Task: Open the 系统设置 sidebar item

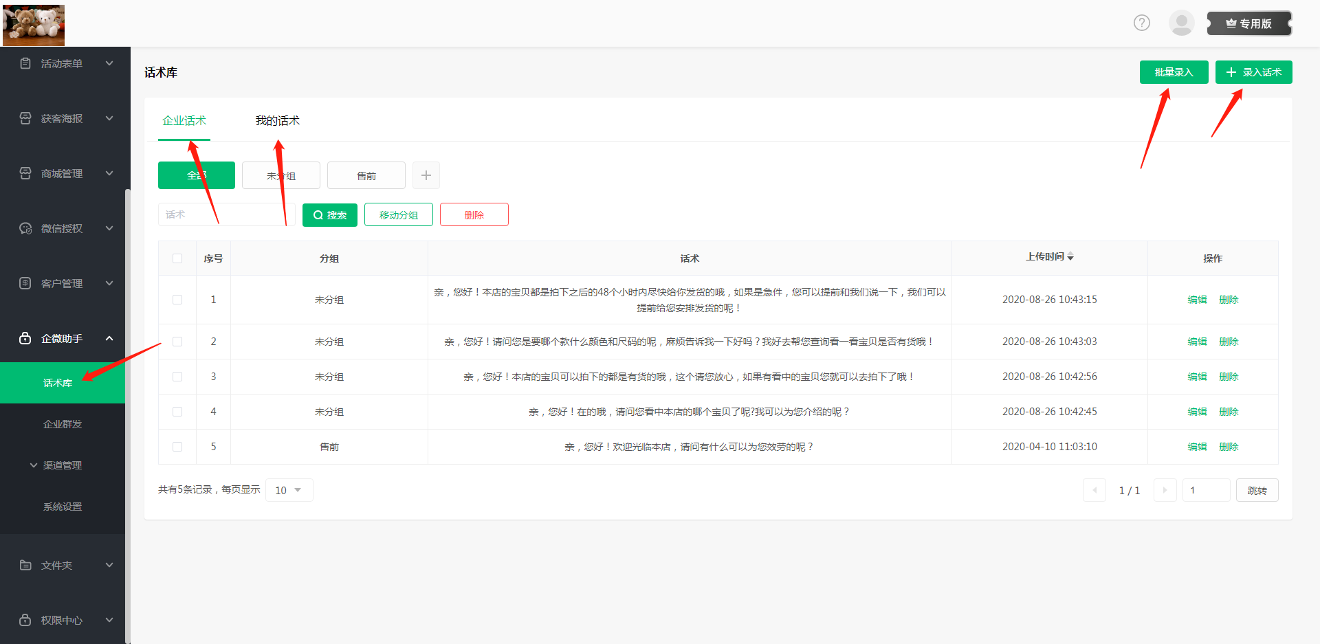Action: click(63, 507)
